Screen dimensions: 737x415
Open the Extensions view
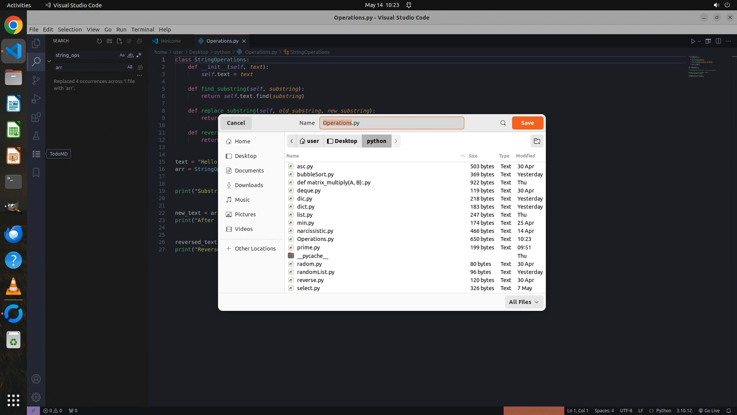point(36,117)
